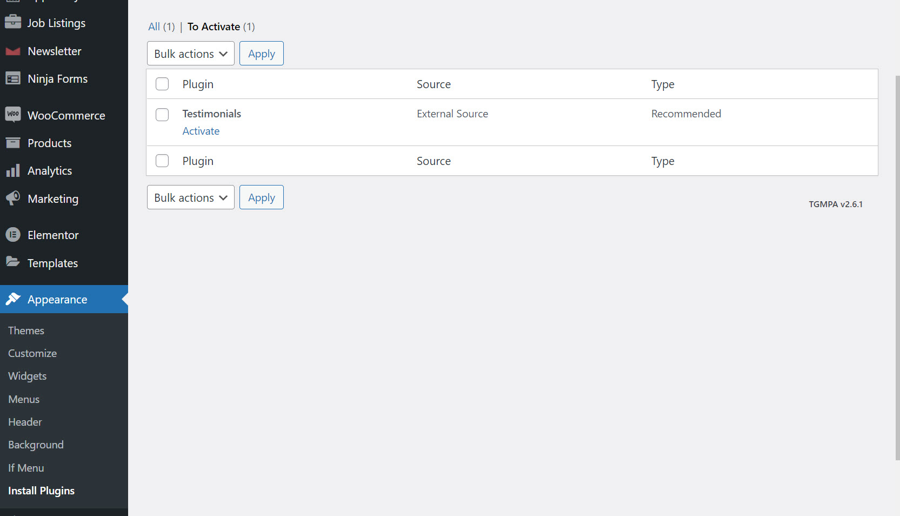900x516 pixels.
Task: Tick the Testimonials plugin checkbox
Action: click(162, 115)
